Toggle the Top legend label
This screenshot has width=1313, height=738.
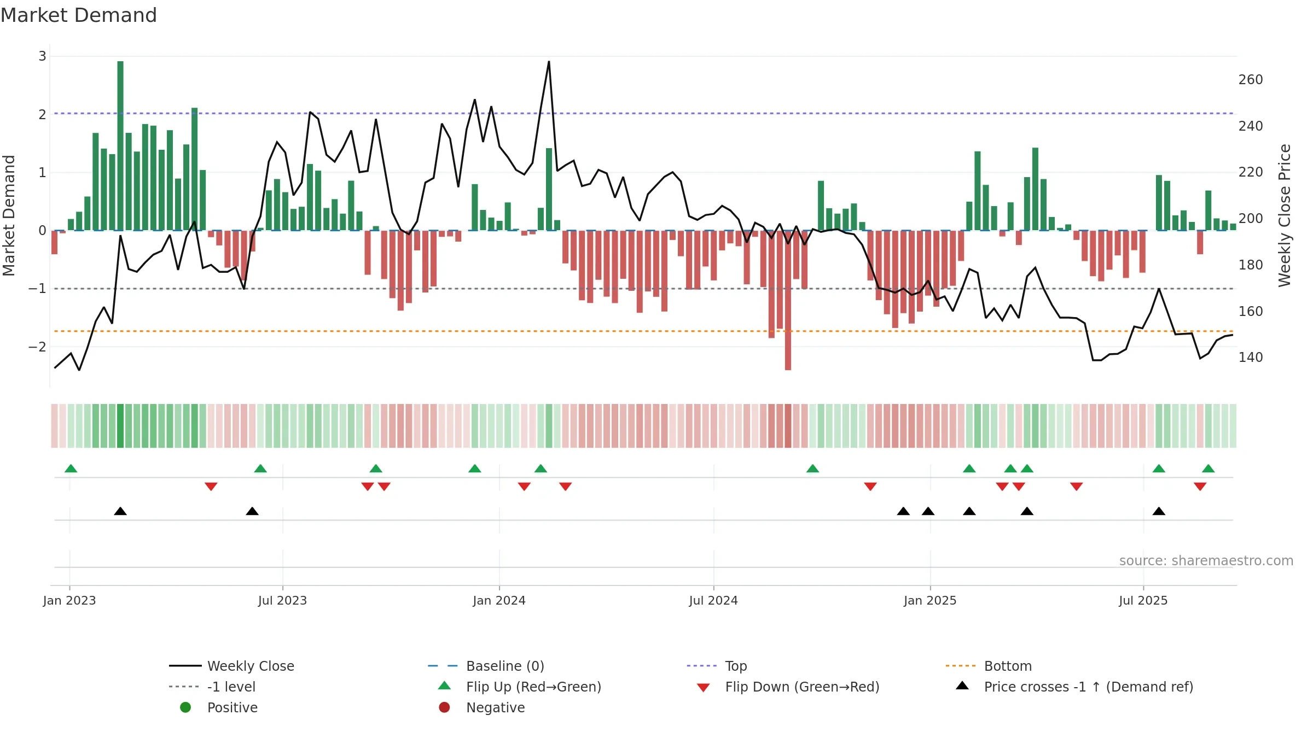tap(736, 666)
